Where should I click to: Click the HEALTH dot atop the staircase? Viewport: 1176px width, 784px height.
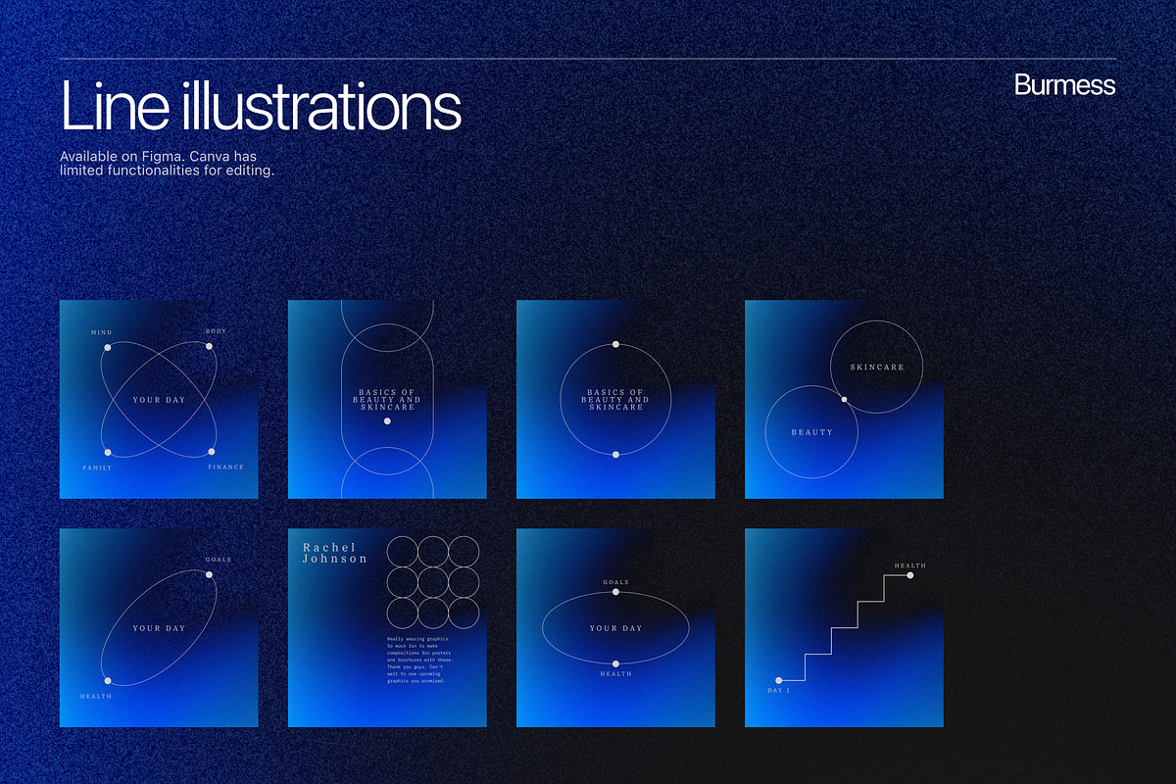tap(910, 575)
